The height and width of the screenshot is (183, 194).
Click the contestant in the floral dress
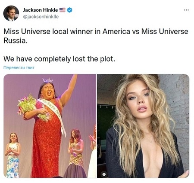point(13,156)
